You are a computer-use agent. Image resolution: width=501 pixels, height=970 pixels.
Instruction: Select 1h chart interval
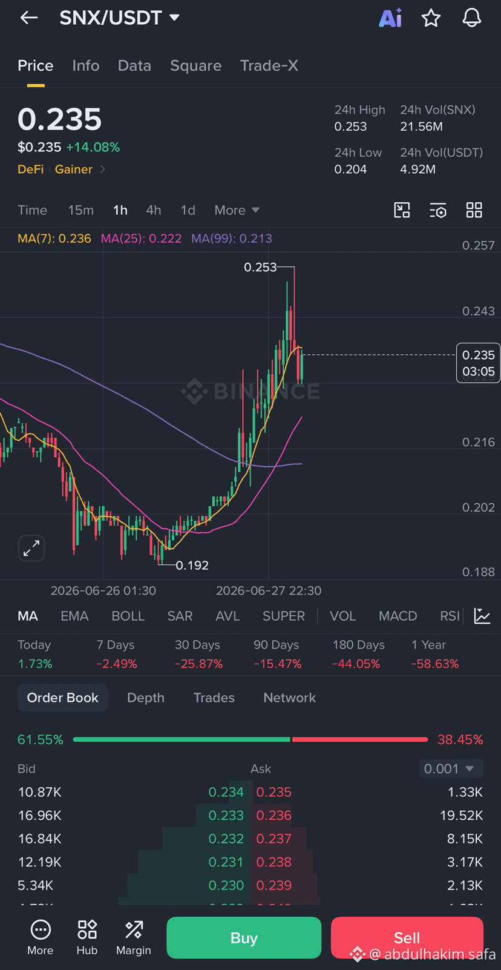[120, 210]
